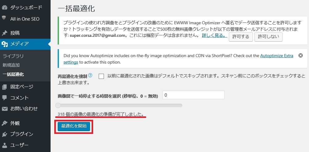Screen dimensions: 309x152
Task: Click the Dashboard gauge icon
Action: 4,7
